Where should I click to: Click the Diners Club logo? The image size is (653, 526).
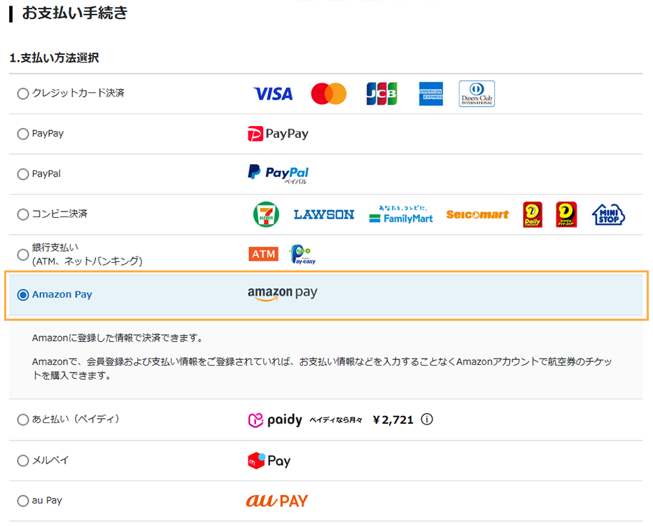[x=477, y=94]
